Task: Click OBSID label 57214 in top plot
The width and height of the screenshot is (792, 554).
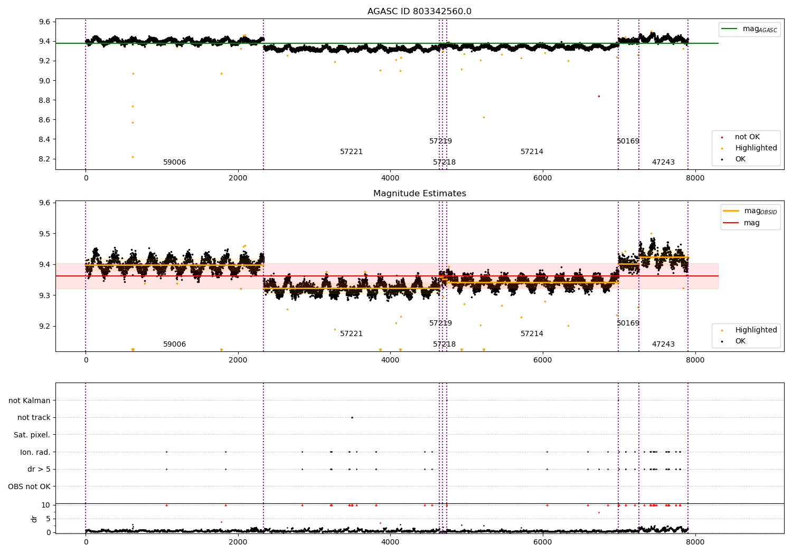Action: pos(532,152)
